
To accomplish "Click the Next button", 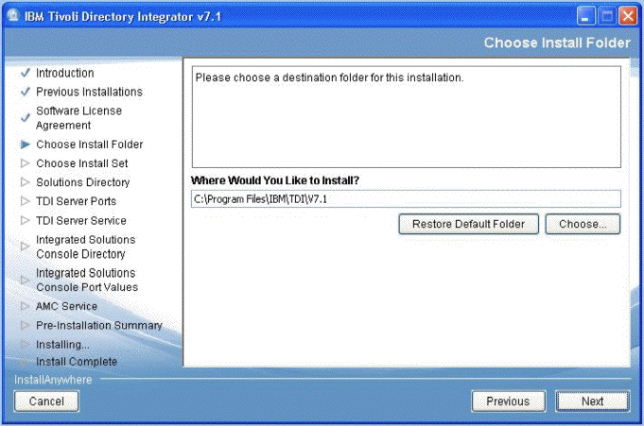I will 592,400.
